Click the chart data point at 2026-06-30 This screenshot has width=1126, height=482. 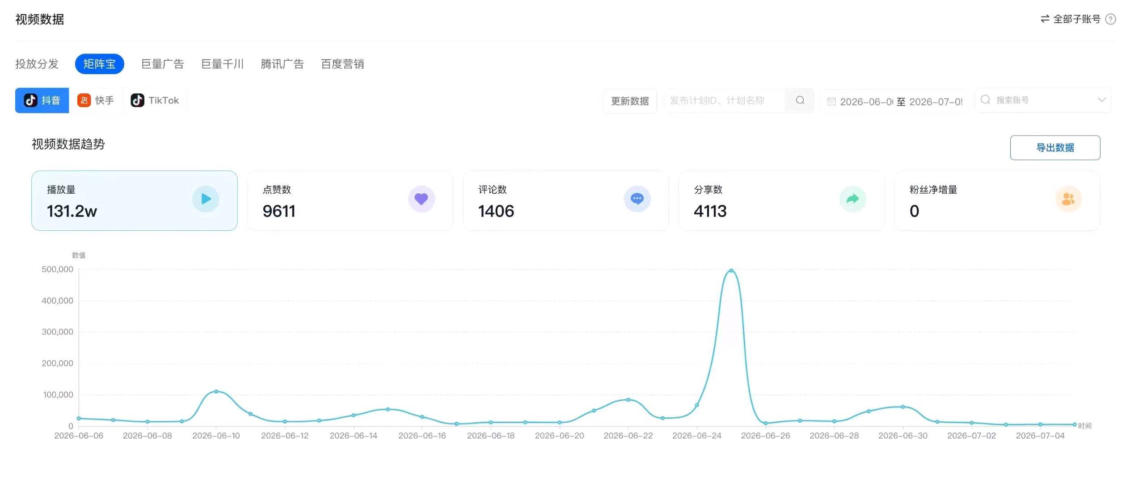903,407
